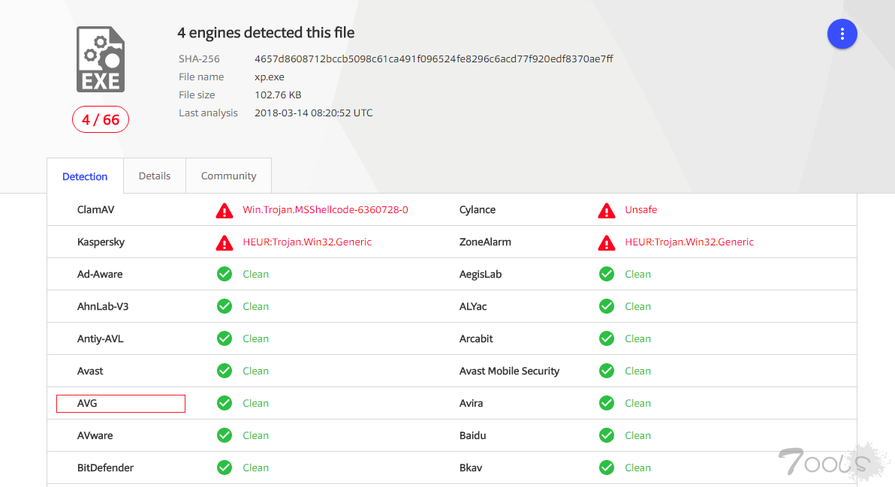Click the heading '4 engines detected this file'
Screen dimensions: 895x487
pyautogui.click(x=266, y=32)
